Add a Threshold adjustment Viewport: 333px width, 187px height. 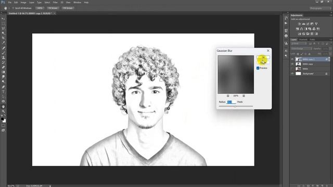(308, 34)
